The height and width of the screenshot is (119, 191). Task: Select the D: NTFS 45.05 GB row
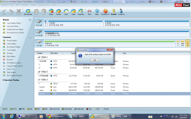pos(114,68)
